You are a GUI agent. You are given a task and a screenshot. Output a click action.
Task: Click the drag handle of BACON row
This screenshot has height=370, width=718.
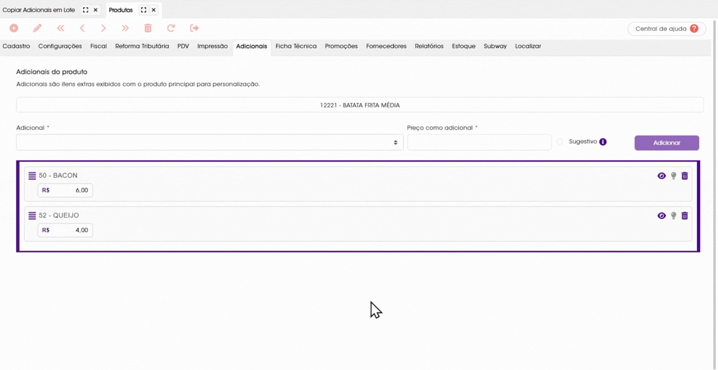point(32,176)
